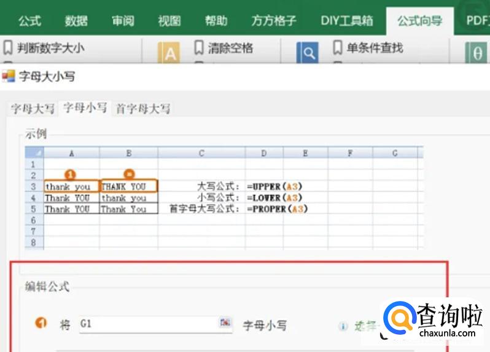Image resolution: width=490 pixels, height=352 pixels.
Task: Click the bookmark icon beside 单条件查找
Action: pos(337,47)
